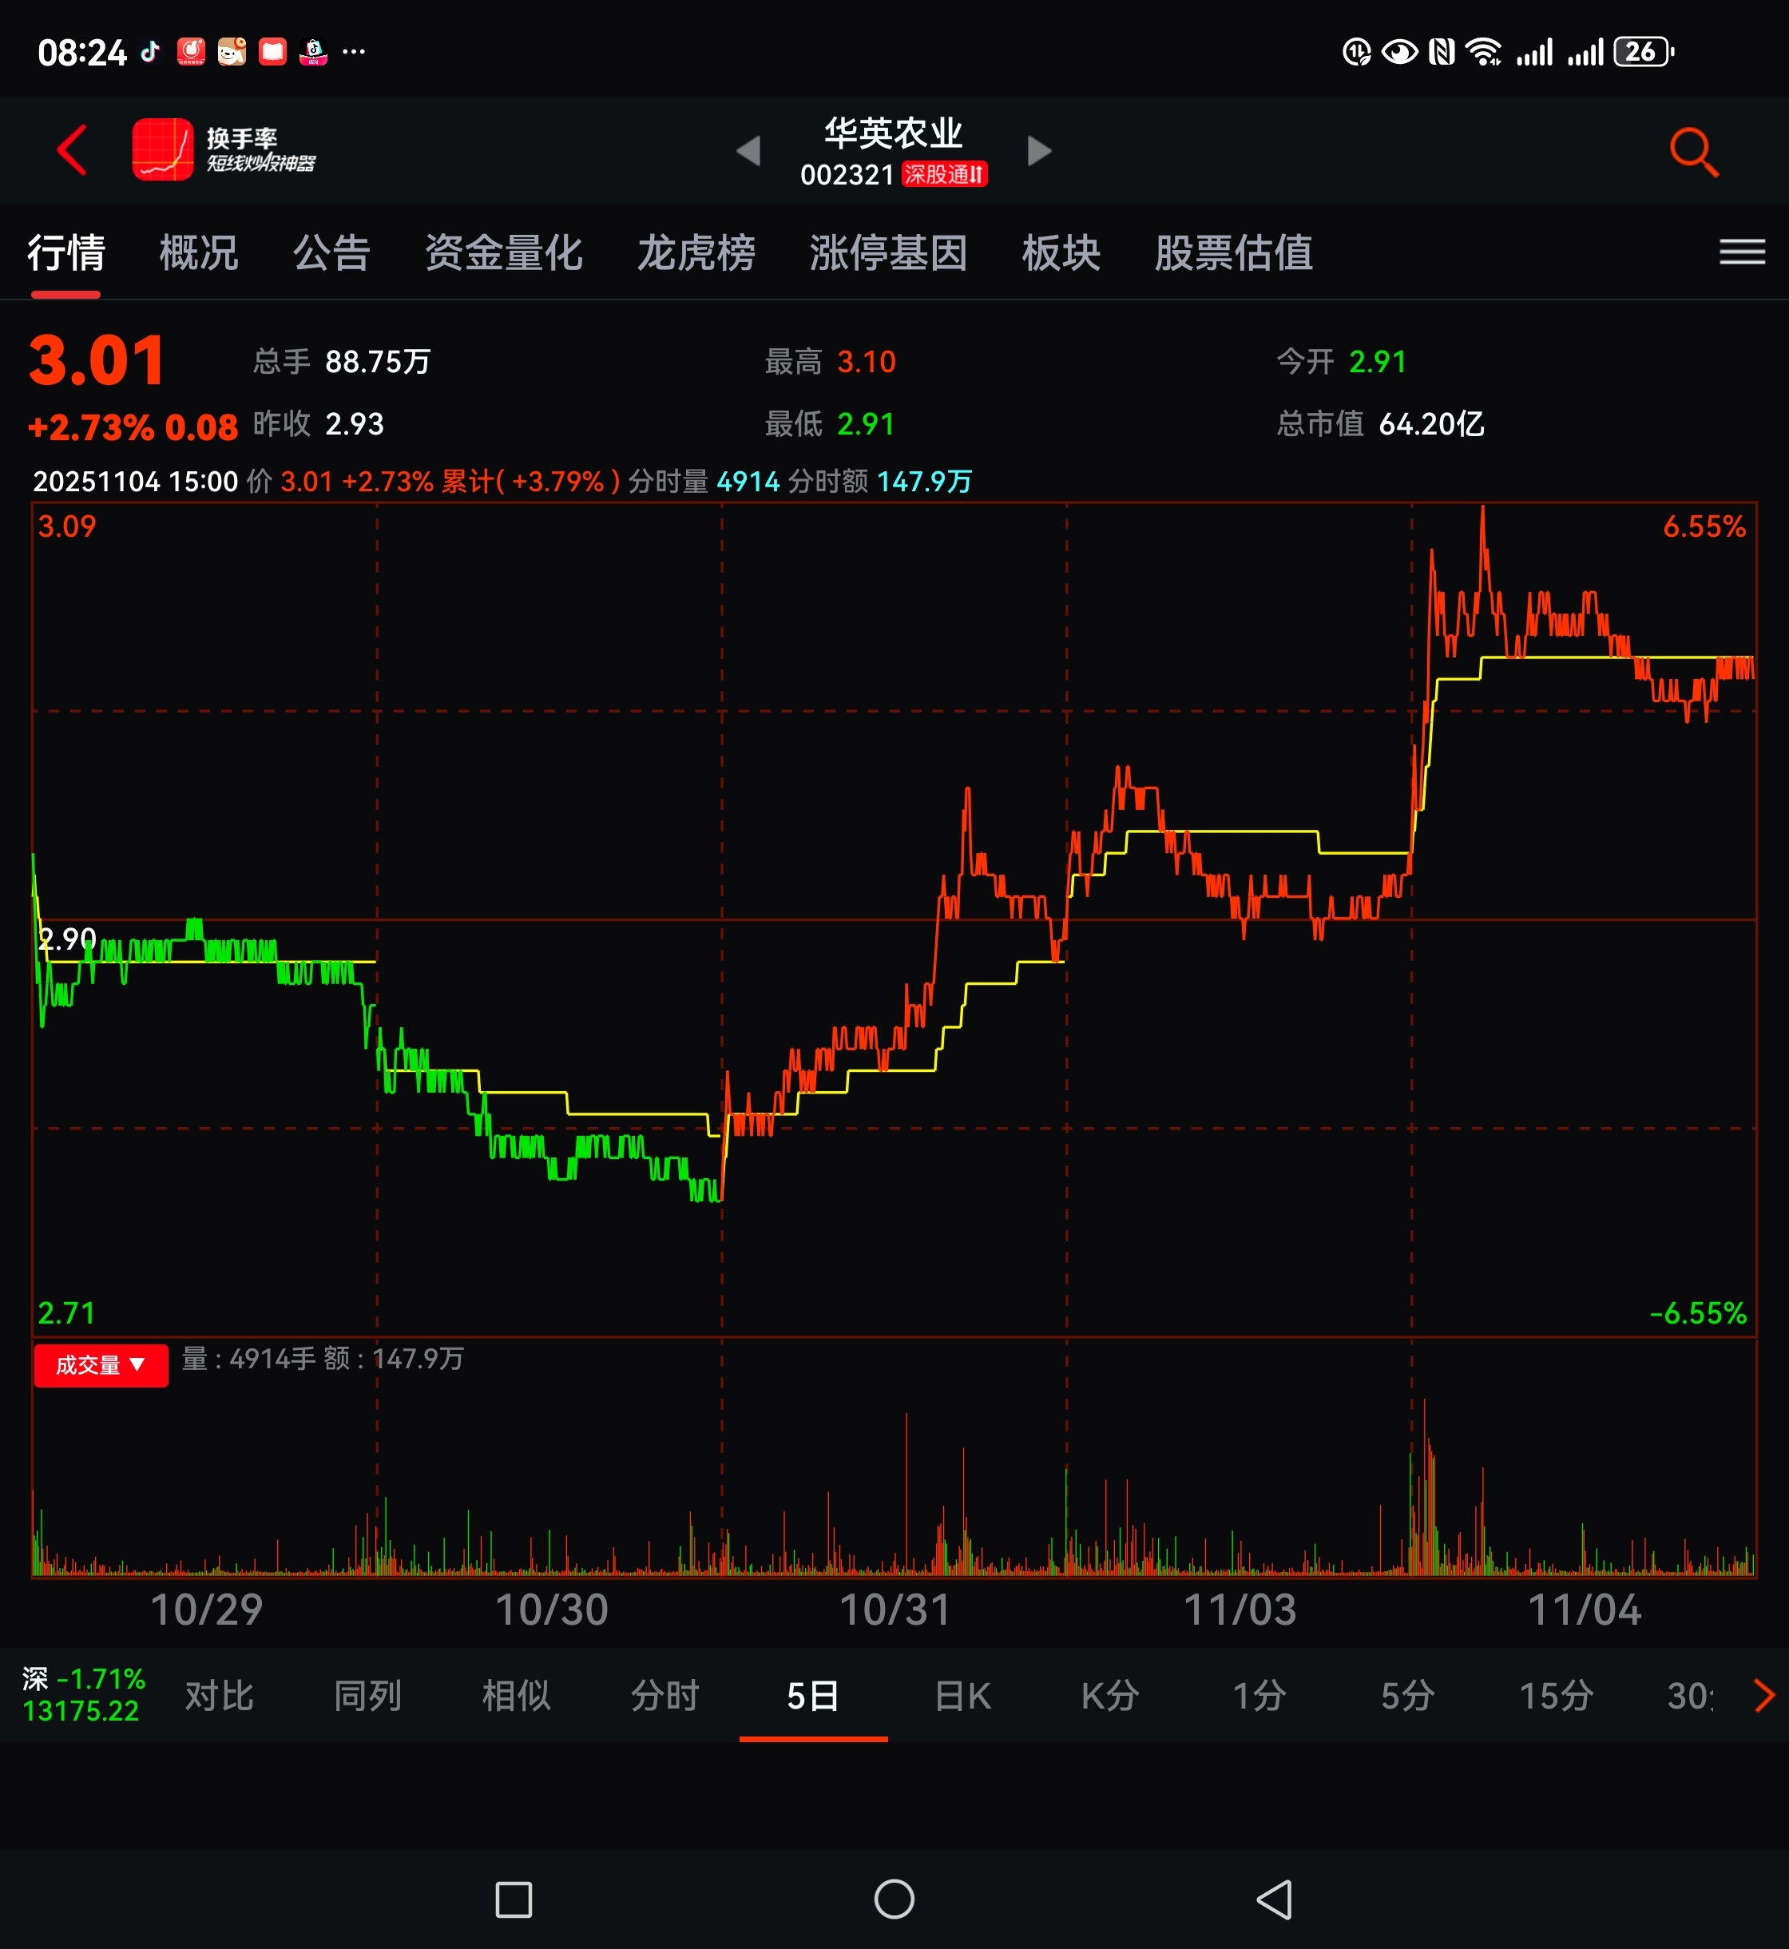Tap the 对比 compare button
This screenshot has height=1949, width=1789.
coord(219,1695)
